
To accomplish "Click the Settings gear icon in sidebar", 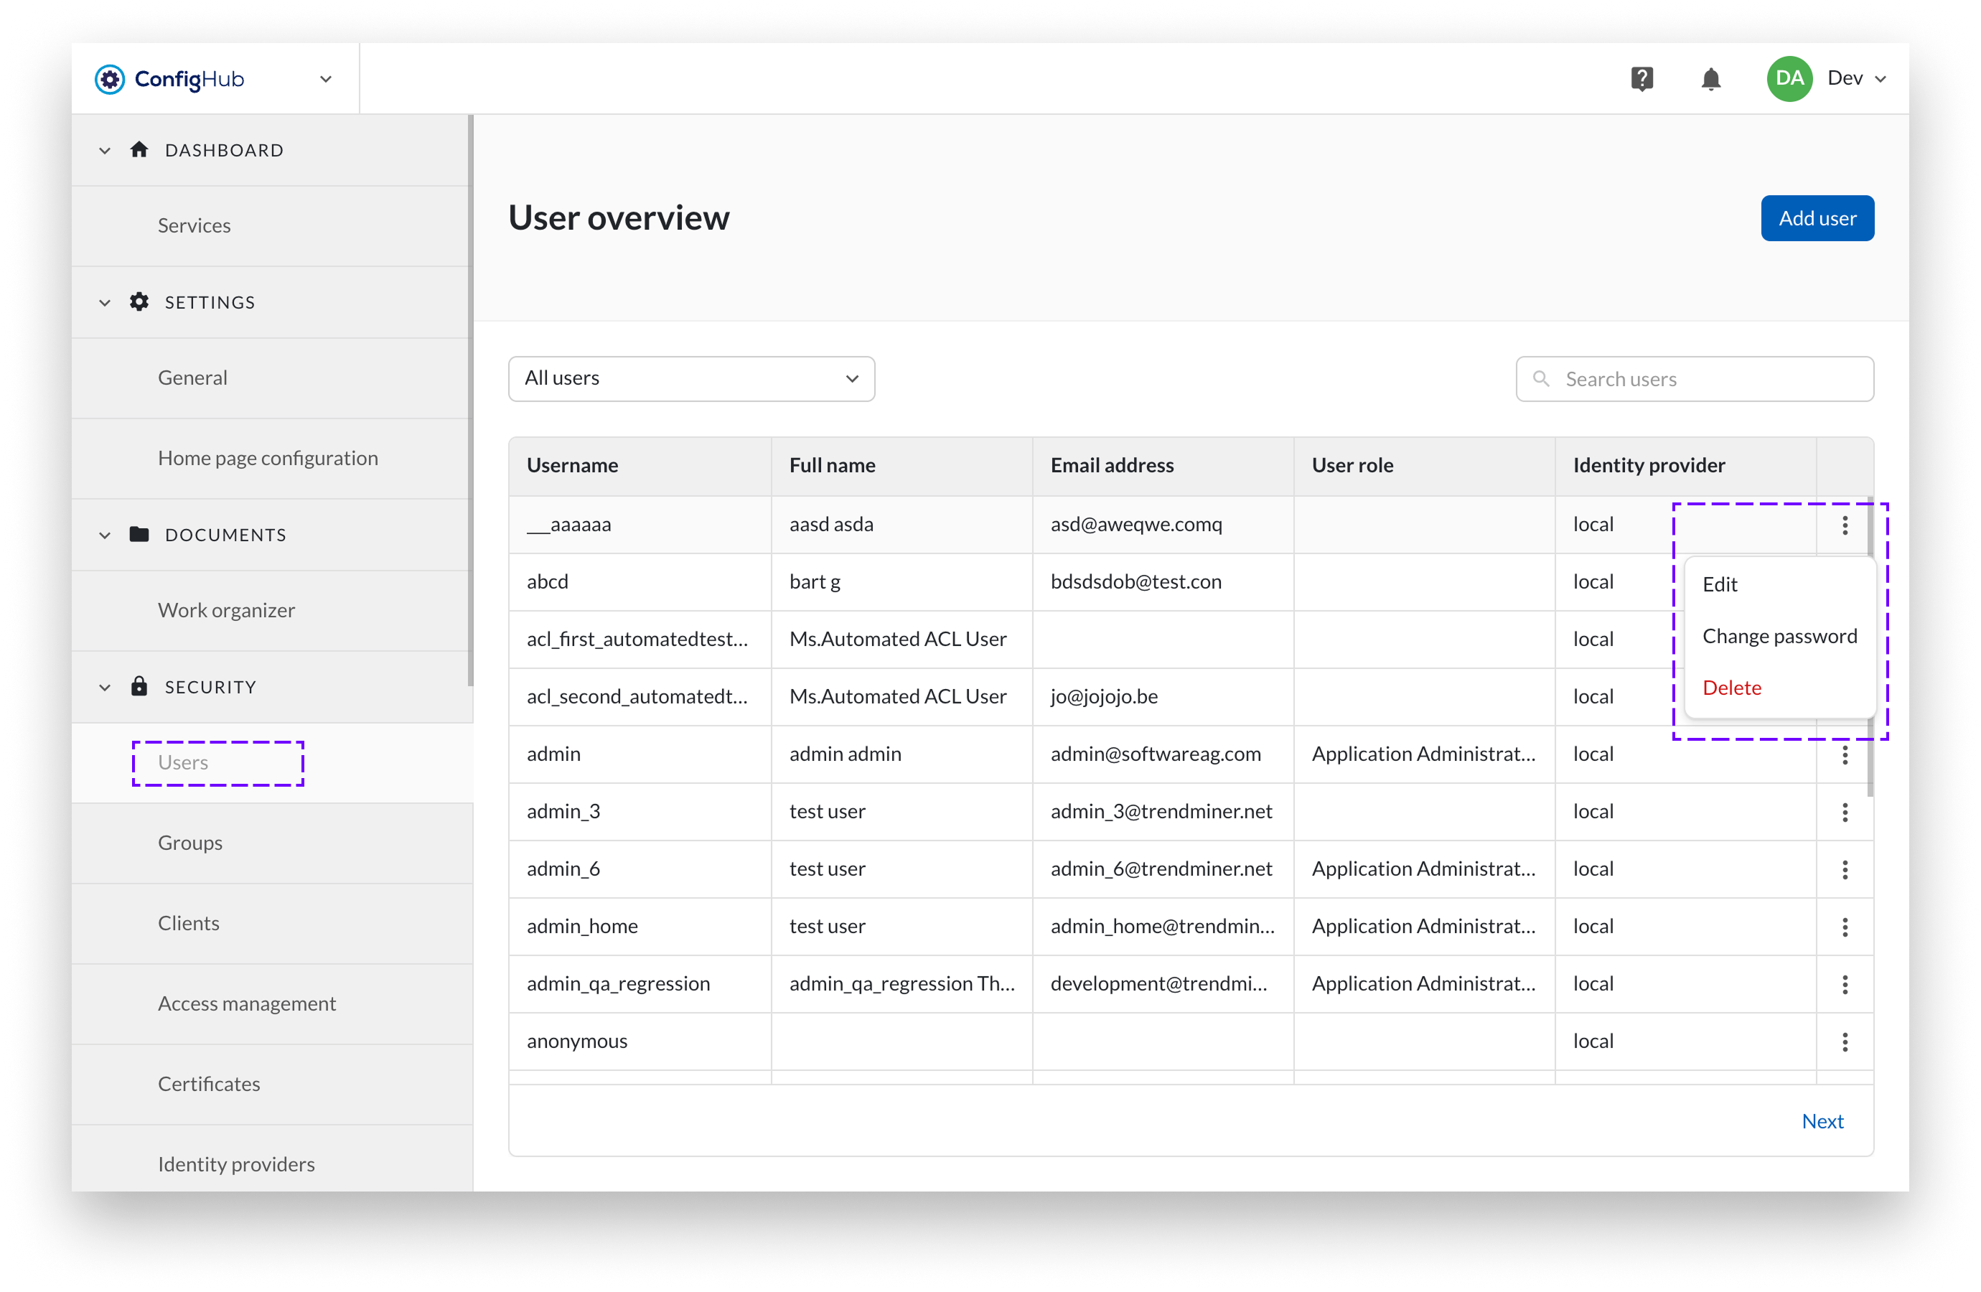I will click(139, 301).
